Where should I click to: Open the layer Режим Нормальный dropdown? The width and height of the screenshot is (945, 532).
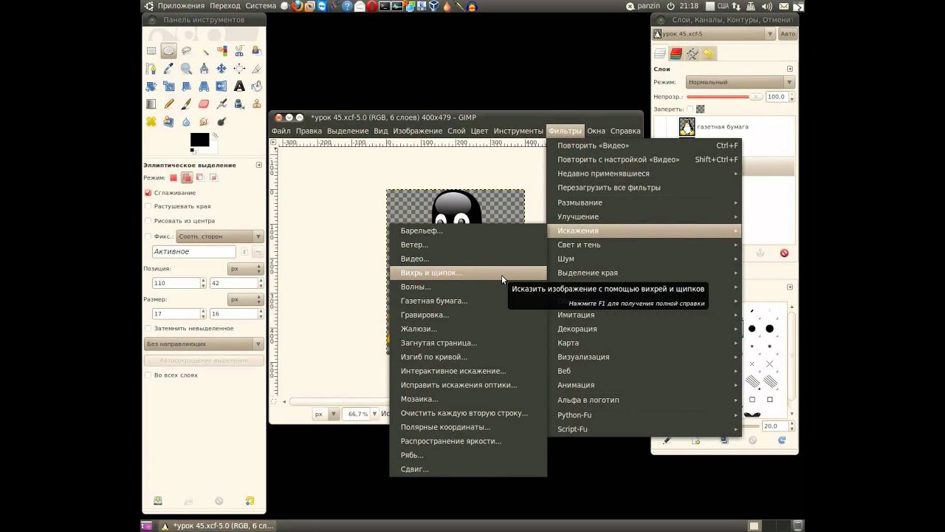click(740, 82)
